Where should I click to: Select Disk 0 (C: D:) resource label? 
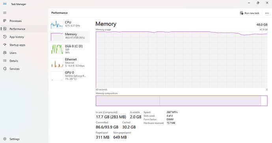click(x=74, y=46)
